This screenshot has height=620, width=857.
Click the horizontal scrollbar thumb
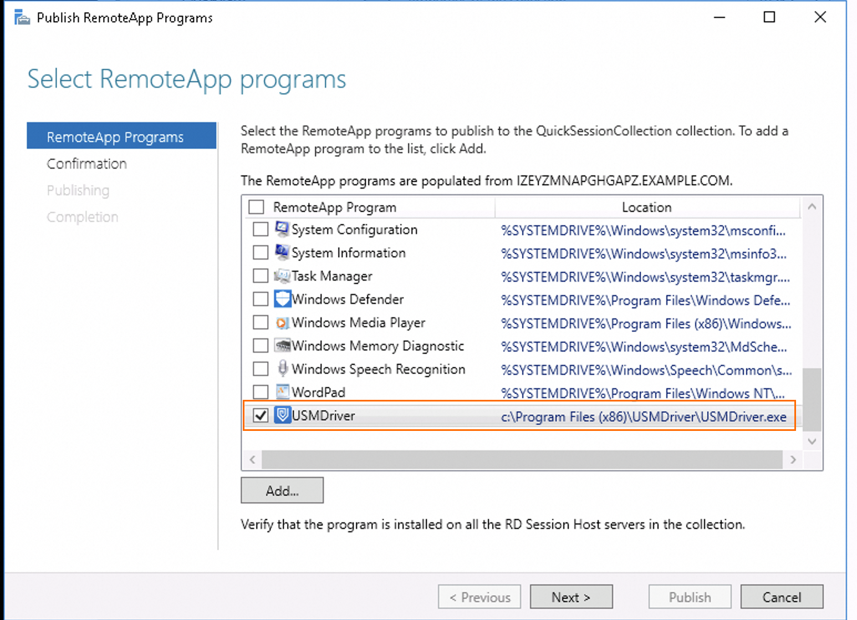coord(522,459)
